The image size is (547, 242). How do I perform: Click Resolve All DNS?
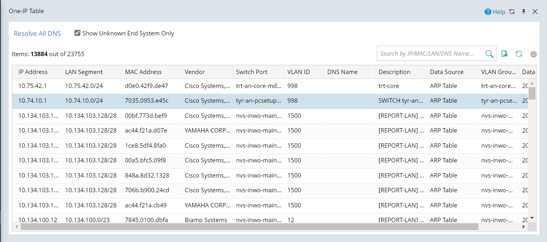[37, 33]
